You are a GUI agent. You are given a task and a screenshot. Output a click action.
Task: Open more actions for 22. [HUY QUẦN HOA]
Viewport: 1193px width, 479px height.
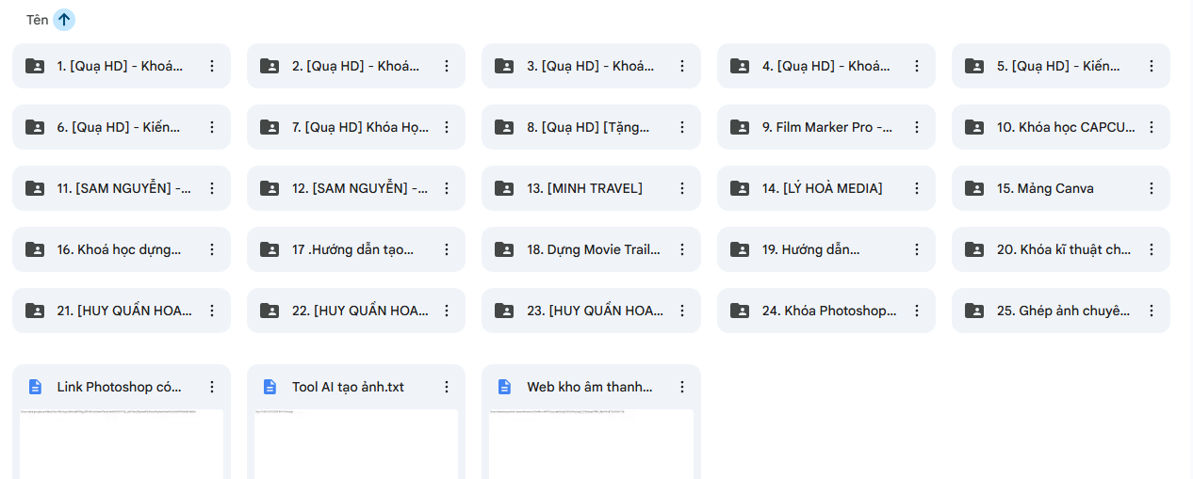coord(447,311)
